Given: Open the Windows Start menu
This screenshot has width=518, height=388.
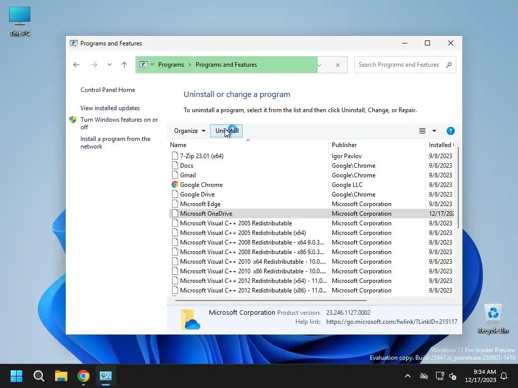Looking at the screenshot, I should click(16, 376).
